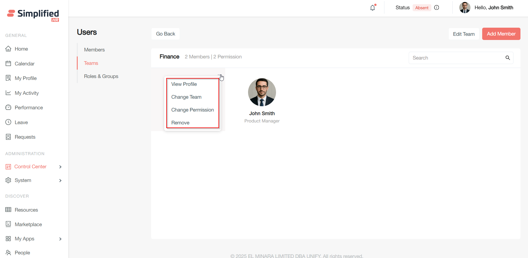Choose Change Permission in the menu
The image size is (528, 258).
pos(192,110)
